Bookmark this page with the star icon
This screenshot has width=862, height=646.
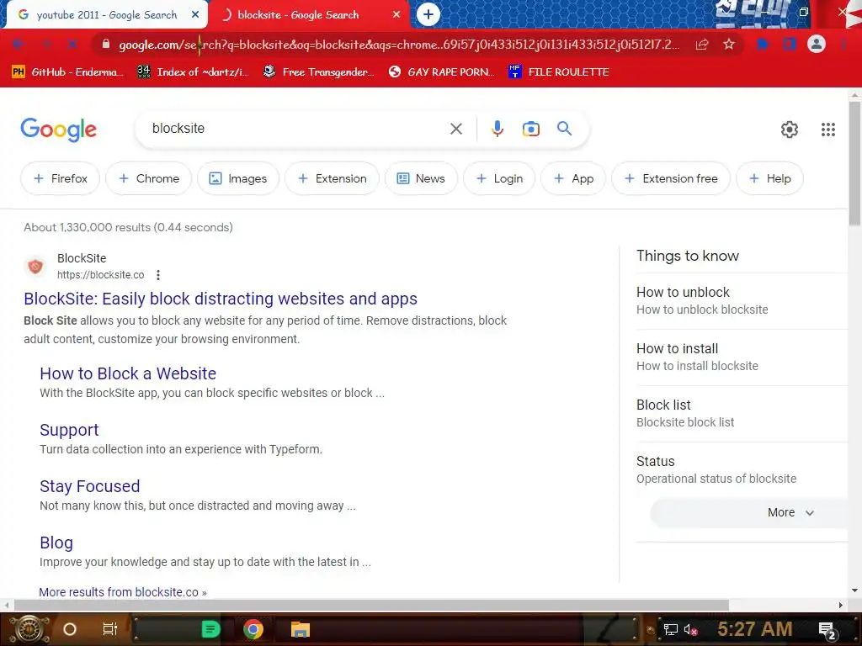(x=729, y=45)
